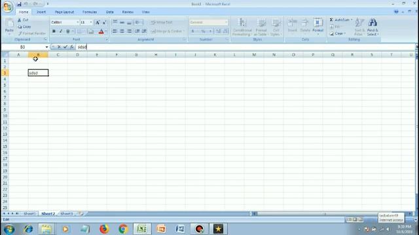The height and width of the screenshot is (235, 419).
Task: Click the Paste button
Action: (9, 27)
